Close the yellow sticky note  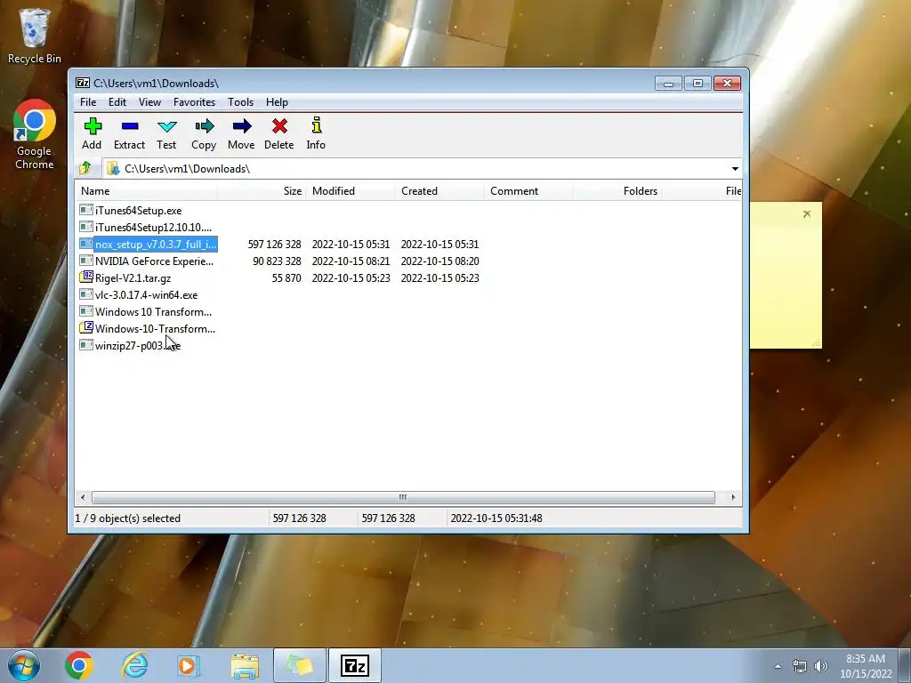[807, 214]
